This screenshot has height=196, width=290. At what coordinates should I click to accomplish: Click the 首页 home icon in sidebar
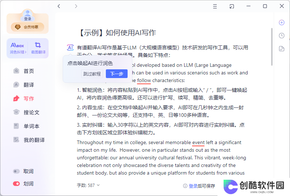[x=16, y=71]
